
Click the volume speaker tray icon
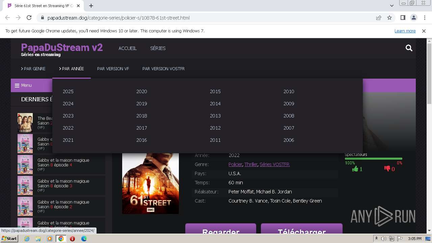coord(384,239)
